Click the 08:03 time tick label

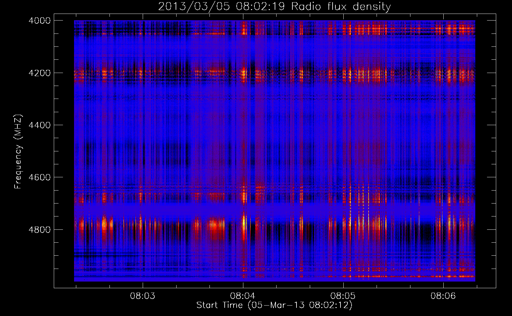click(x=143, y=296)
